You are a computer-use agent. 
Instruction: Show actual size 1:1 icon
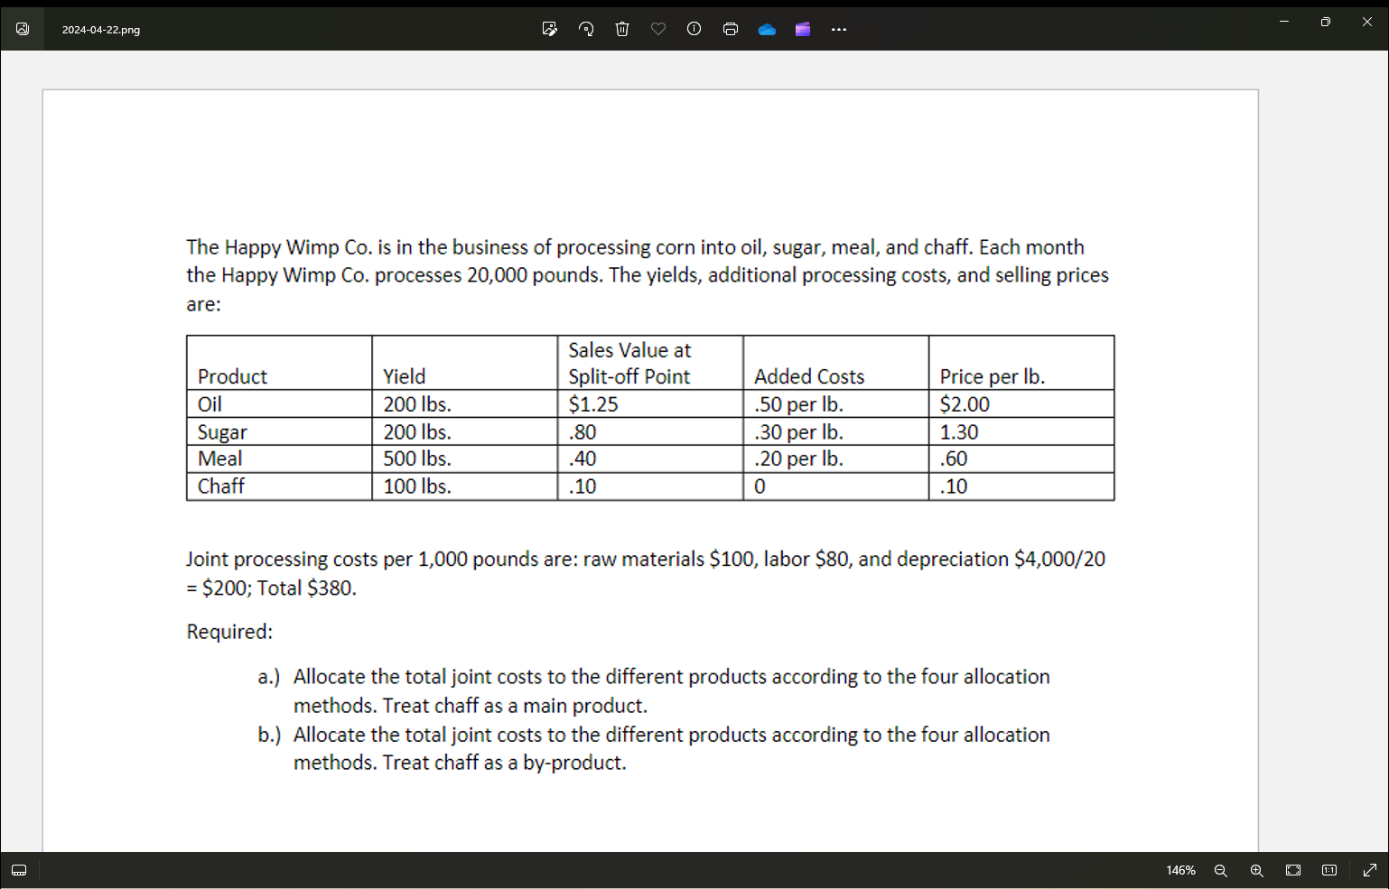[1329, 870]
